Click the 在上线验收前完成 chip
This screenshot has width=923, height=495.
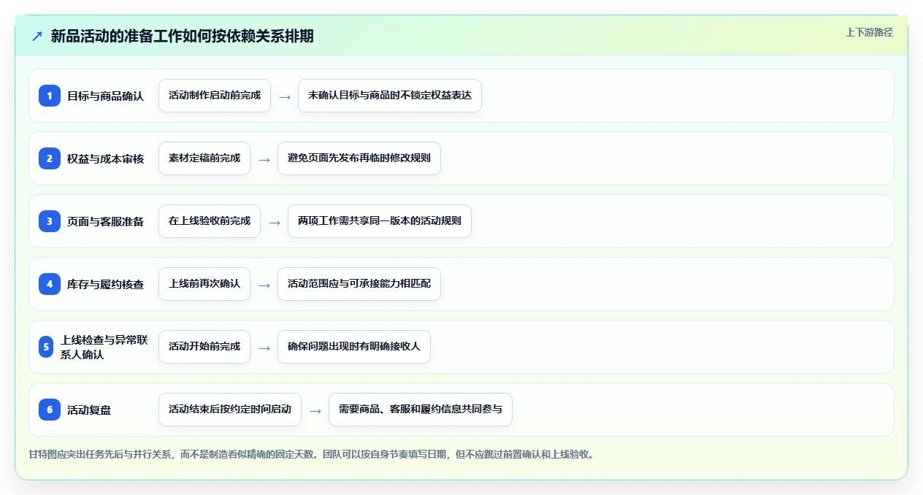210,221
